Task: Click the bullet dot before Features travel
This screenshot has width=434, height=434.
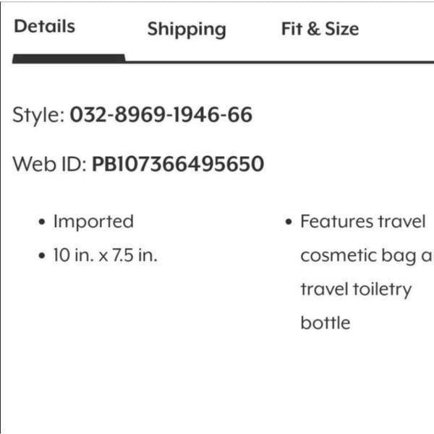Action: click(x=289, y=222)
